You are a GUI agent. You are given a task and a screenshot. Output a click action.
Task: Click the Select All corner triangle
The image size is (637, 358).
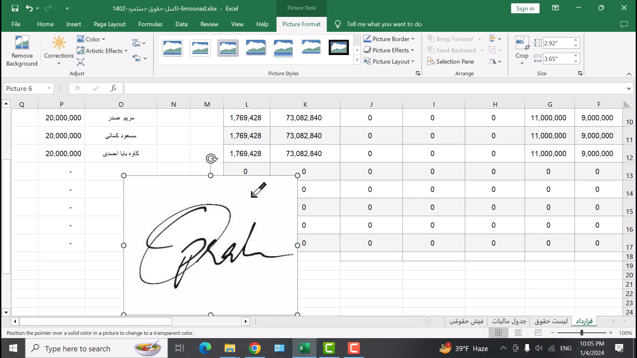point(627,104)
